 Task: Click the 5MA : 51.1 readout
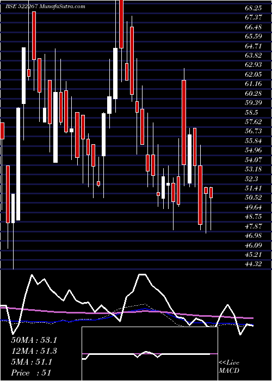32,362
